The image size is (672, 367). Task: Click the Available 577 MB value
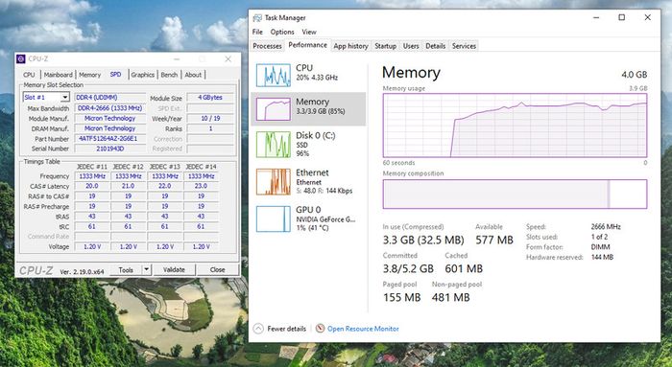point(494,240)
